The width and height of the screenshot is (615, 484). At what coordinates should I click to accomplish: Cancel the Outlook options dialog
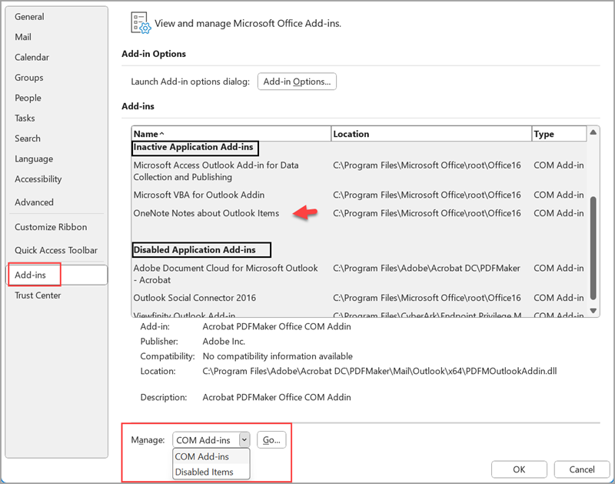(582, 469)
